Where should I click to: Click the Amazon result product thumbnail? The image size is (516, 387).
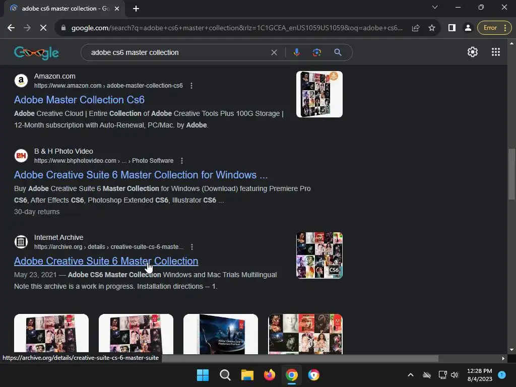(x=319, y=94)
